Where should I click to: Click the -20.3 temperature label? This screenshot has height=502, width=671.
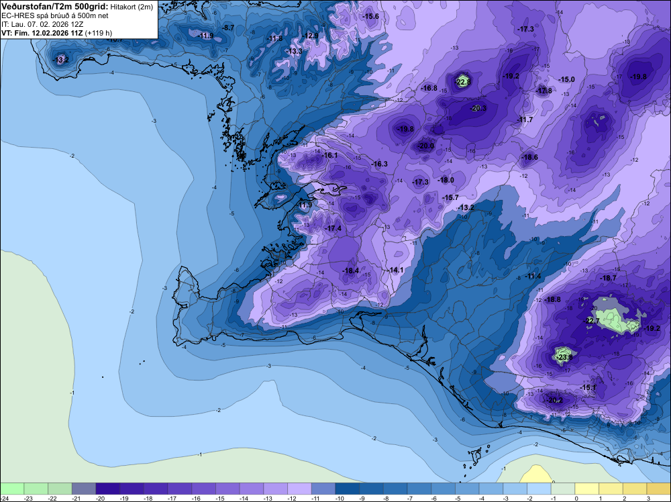(x=478, y=108)
